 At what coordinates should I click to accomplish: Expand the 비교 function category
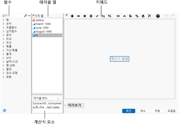(x=3, y=39)
